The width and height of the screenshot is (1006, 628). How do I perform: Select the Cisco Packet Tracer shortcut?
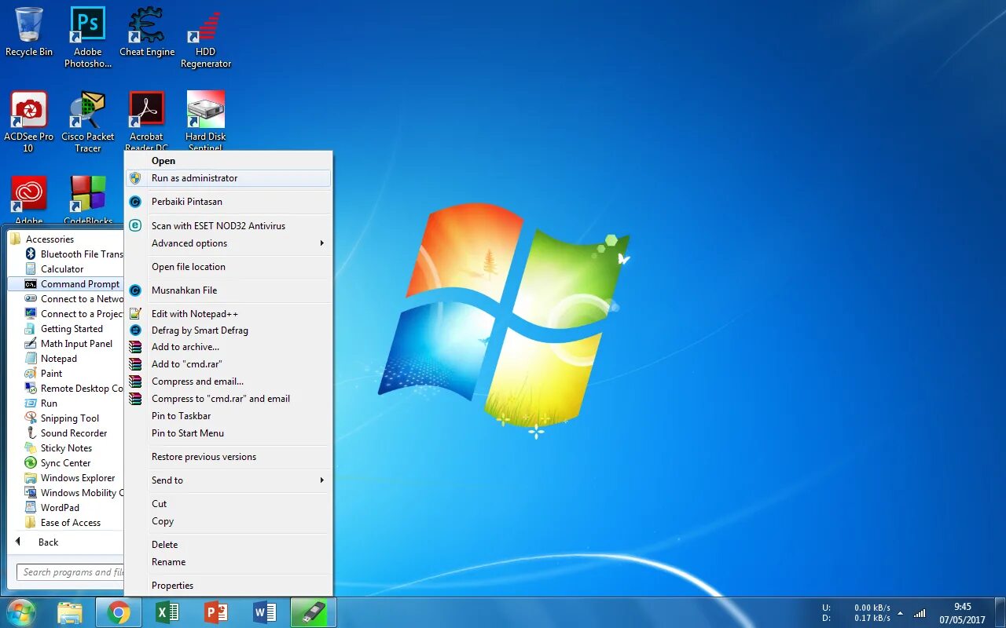point(88,122)
